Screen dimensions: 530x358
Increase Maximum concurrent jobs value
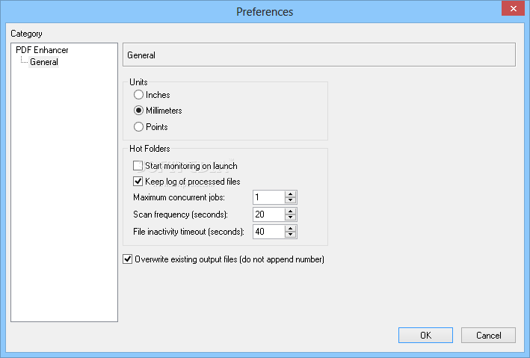[x=290, y=194]
